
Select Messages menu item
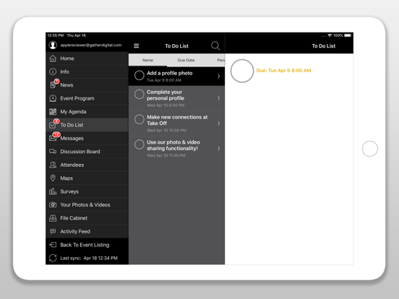click(x=87, y=138)
